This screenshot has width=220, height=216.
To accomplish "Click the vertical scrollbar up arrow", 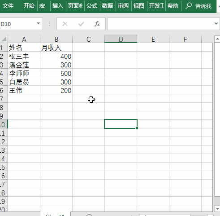I will click(217, 39).
